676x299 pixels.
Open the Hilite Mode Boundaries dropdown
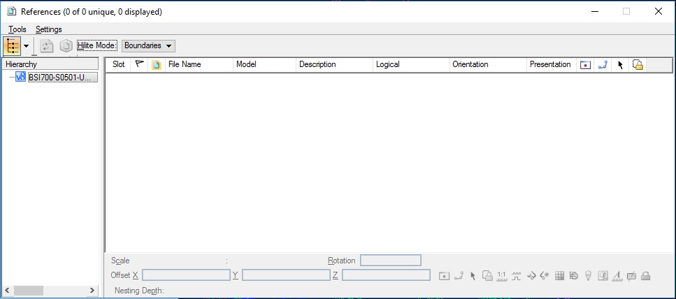click(x=148, y=45)
